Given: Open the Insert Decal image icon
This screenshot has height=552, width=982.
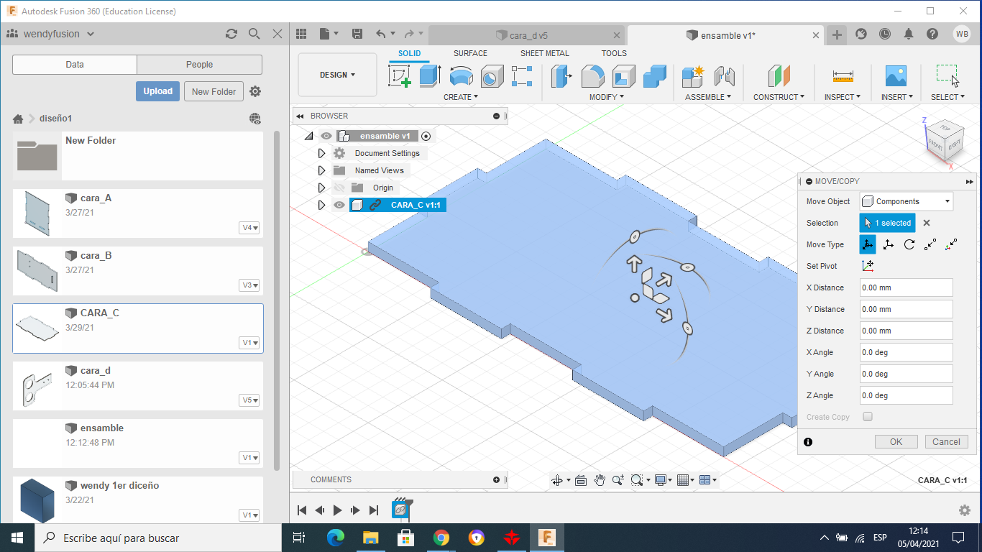Looking at the screenshot, I should (x=896, y=75).
